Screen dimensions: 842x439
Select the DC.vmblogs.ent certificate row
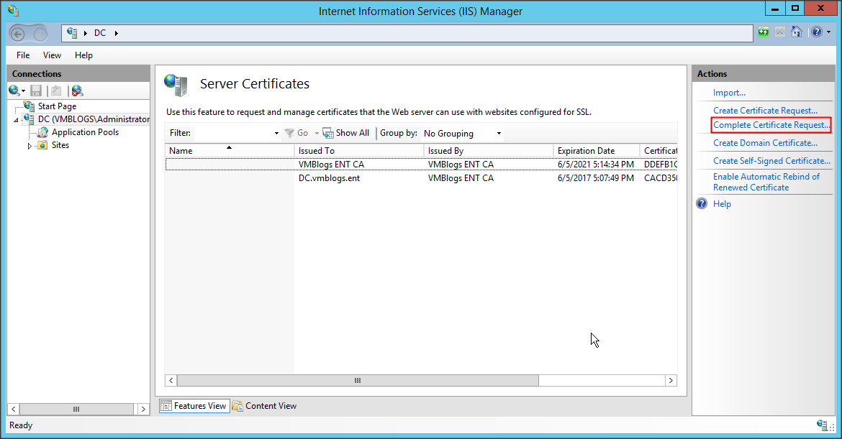pos(329,178)
